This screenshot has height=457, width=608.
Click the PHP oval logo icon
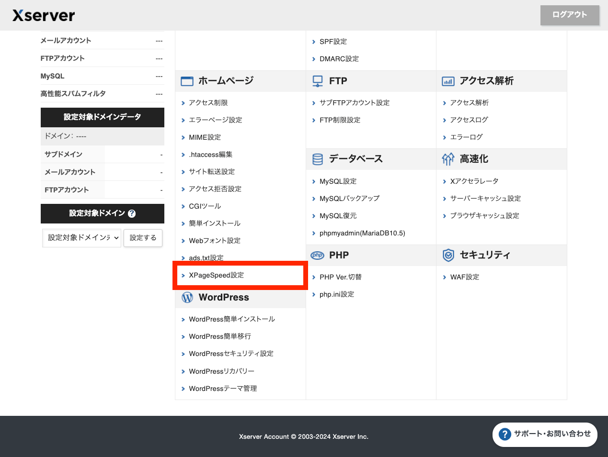pyautogui.click(x=318, y=256)
